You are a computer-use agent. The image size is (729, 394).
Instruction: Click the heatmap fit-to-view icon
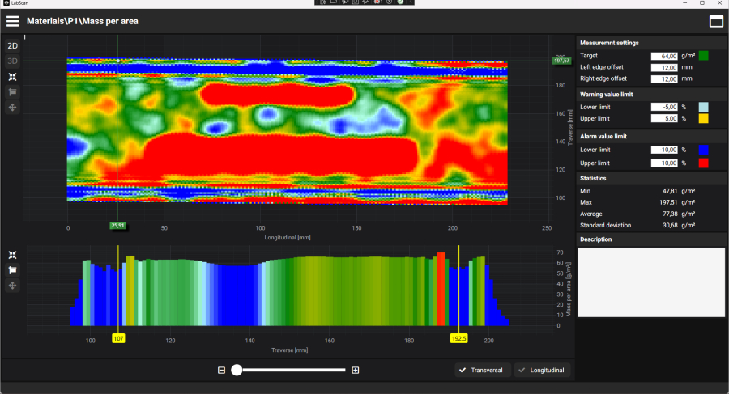[x=13, y=77]
